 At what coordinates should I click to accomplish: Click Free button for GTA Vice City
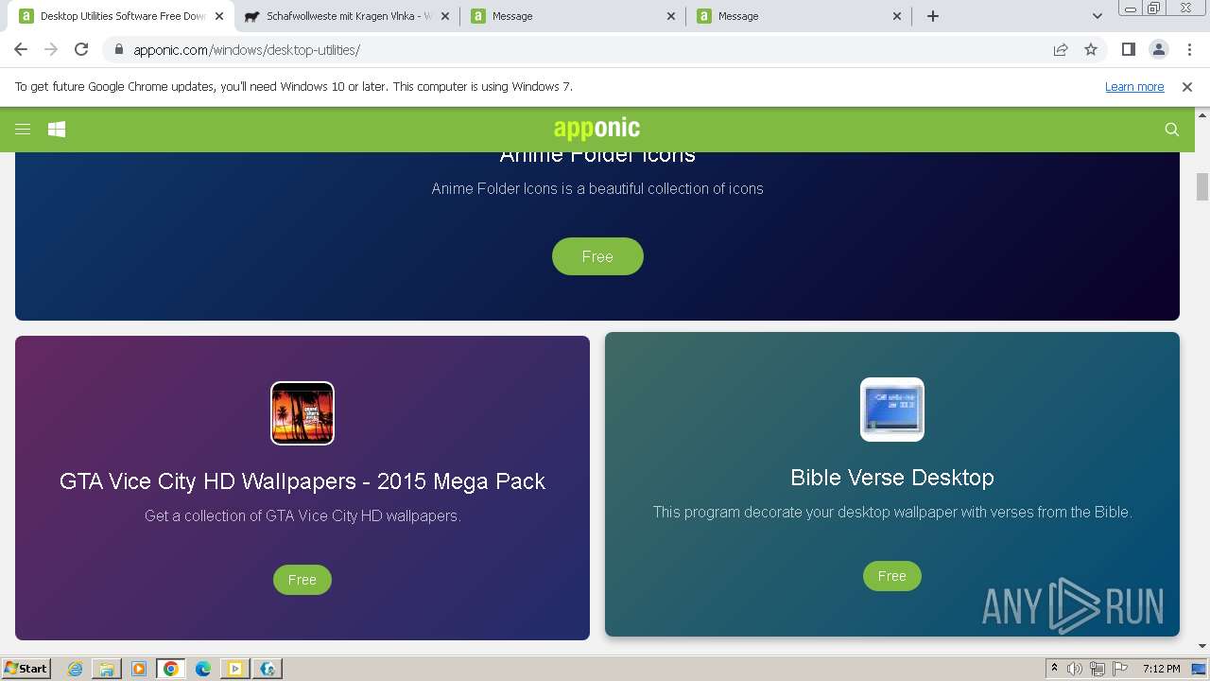[x=302, y=580]
